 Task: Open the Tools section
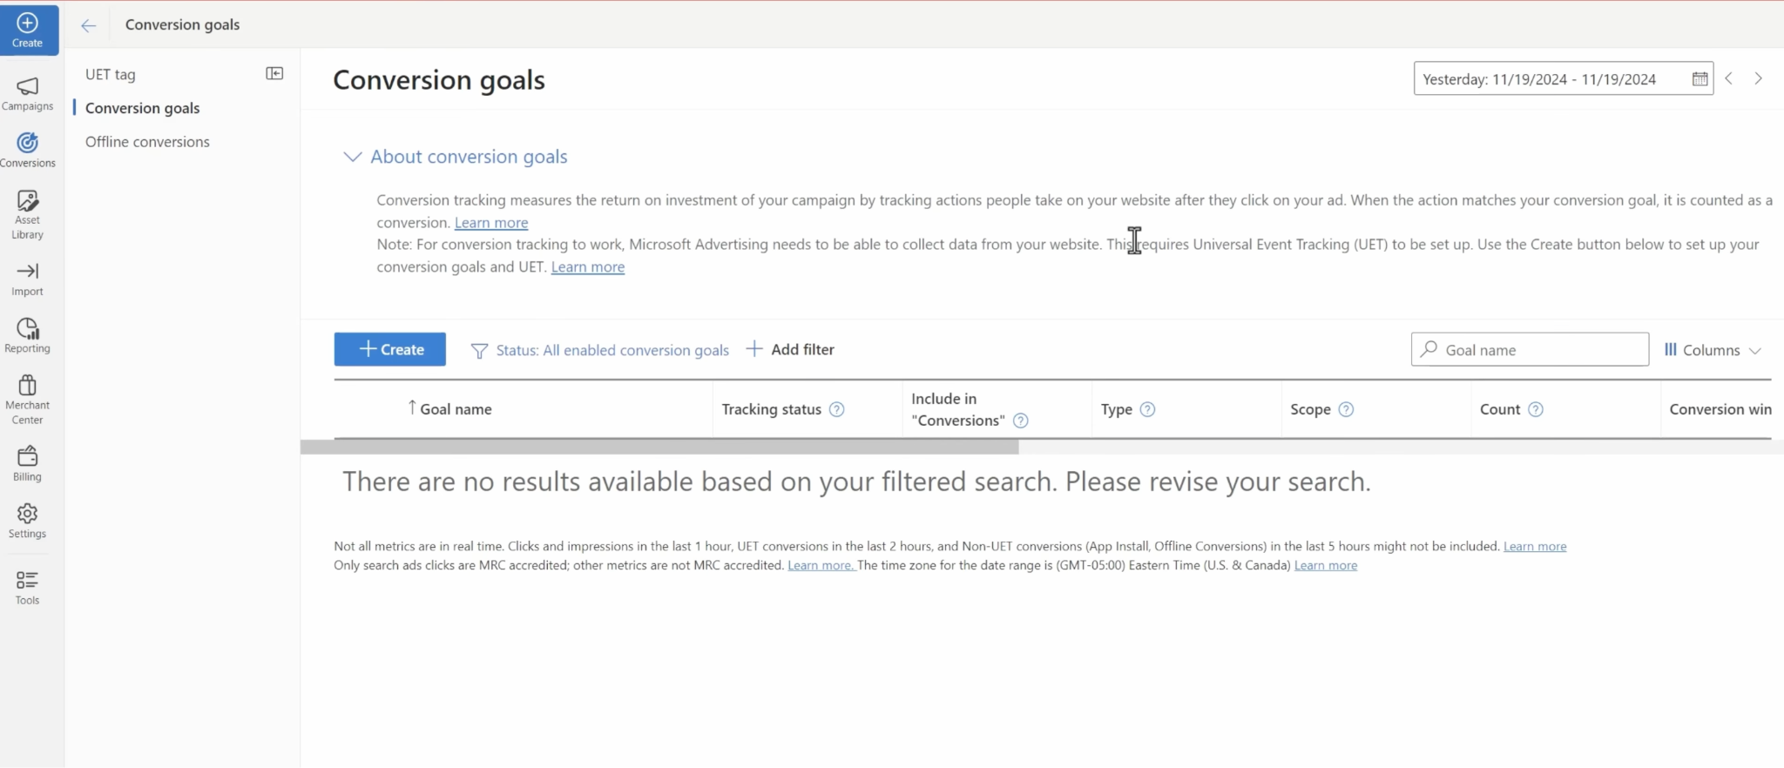click(28, 588)
